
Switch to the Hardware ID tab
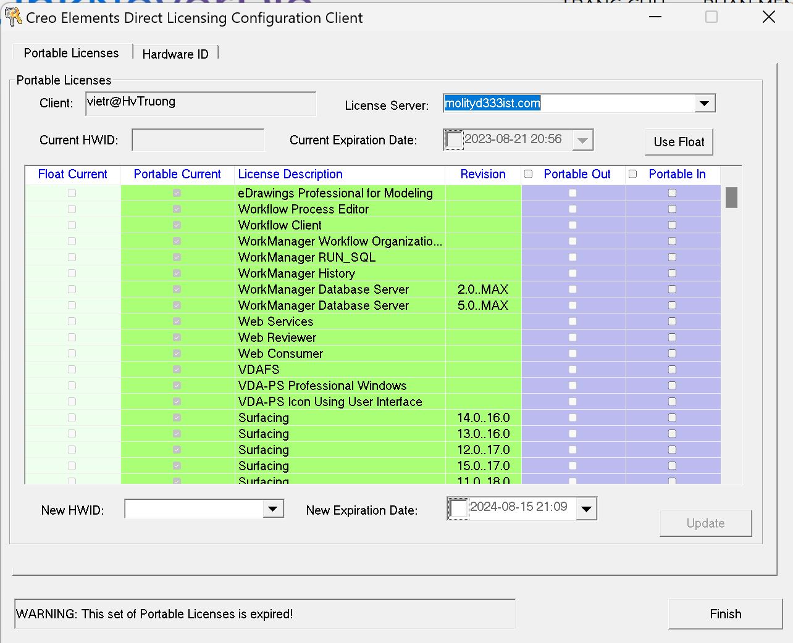[x=175, y=54]
